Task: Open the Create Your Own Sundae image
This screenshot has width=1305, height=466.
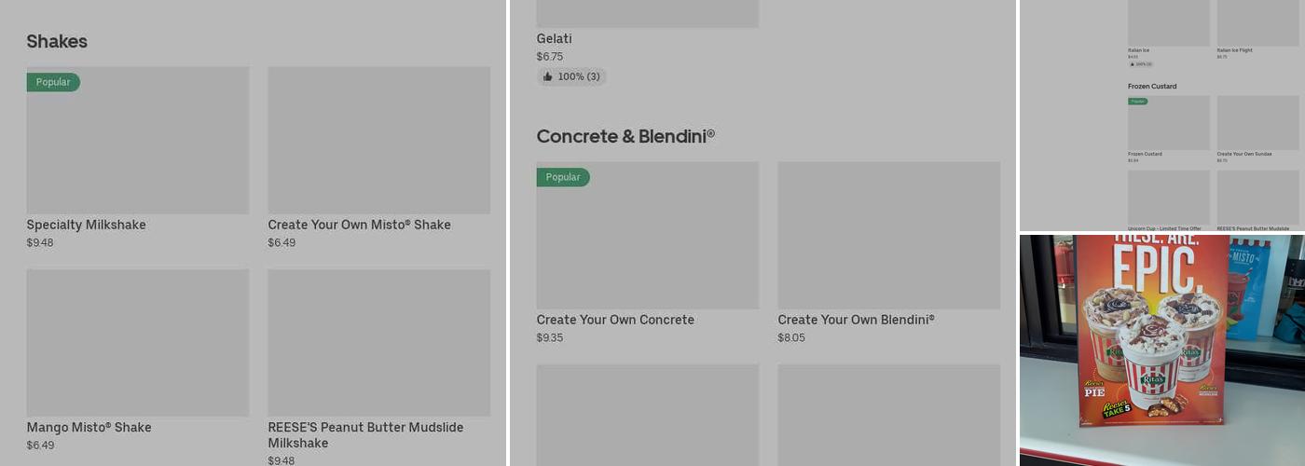Action: pyautogui.click(x=1257, y=123)
